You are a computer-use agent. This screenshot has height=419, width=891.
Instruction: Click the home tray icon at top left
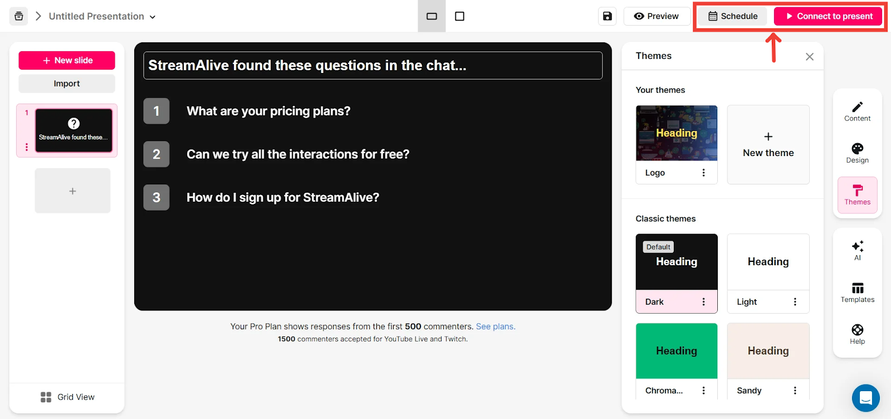tap(18, 16)
